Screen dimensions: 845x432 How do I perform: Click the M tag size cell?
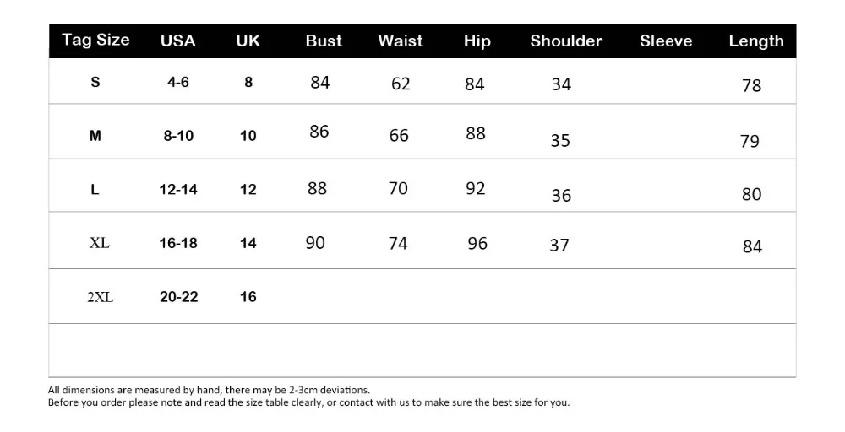95,136
